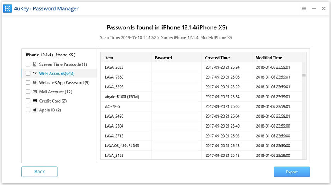This screenshot has width=331, height=185.
Task: Select the Mail Account (12) category
Action: click(x=56, y=92)
